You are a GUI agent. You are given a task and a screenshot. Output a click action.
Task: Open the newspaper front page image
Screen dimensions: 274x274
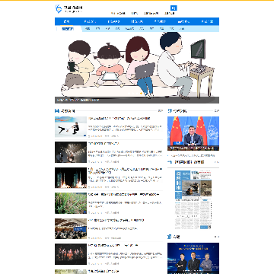tap(193, 199)
